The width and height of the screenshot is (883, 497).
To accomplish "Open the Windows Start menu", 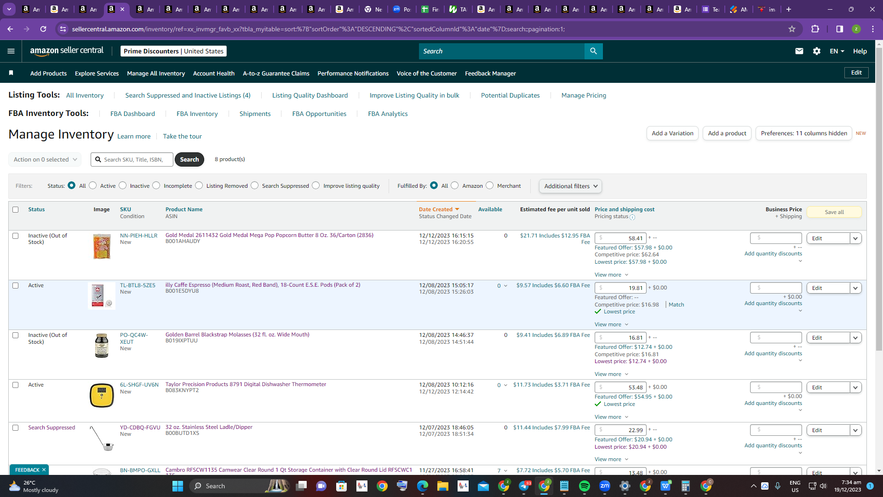I will [x=178, y=486].
